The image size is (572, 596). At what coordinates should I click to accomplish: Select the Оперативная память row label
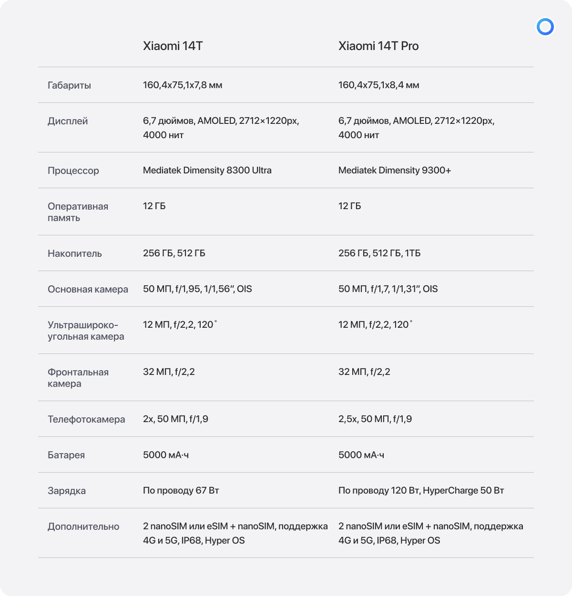pyautogui.click(x=78, y=212)
